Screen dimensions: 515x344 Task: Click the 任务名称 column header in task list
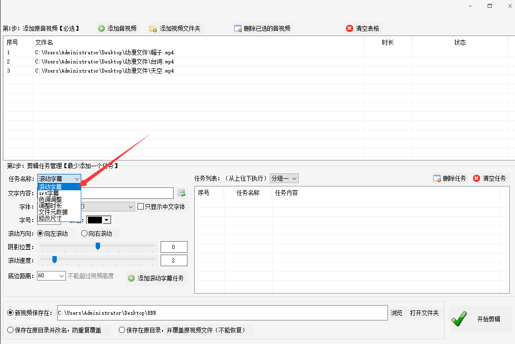click(x=248, y=193)
